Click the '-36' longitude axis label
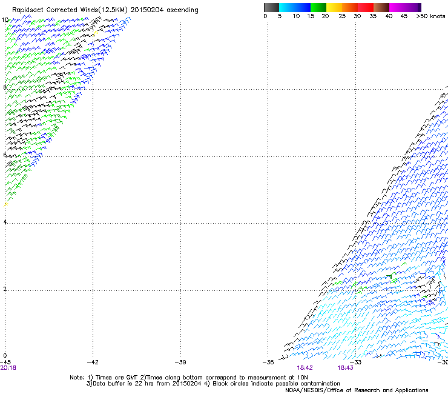 click(x=268, y=362)
